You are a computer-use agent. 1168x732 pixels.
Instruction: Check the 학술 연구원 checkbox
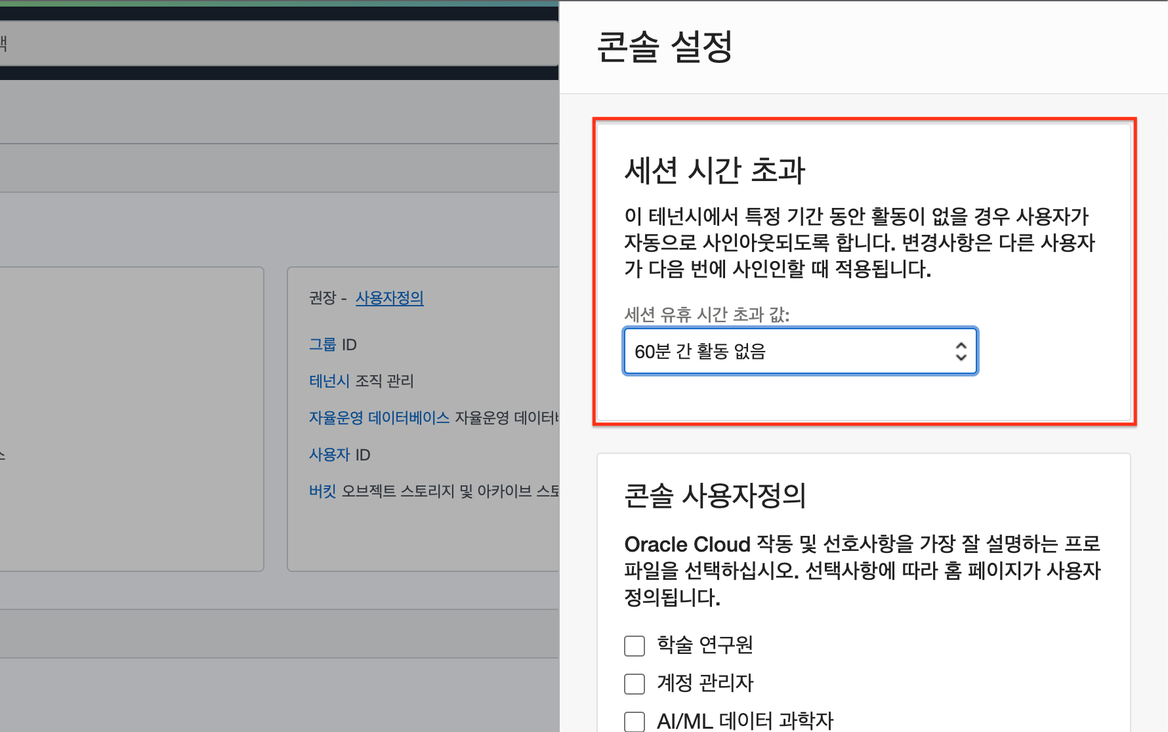coord(635,645)
